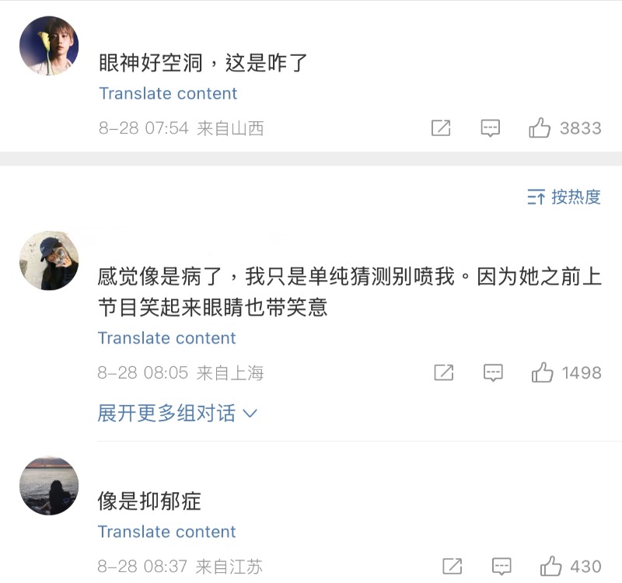Image resolution: width=622 pixels, height=583 pixels.
Task: Reply to the 像是抑郁症 comment
Action: click(x=501, y=566)
